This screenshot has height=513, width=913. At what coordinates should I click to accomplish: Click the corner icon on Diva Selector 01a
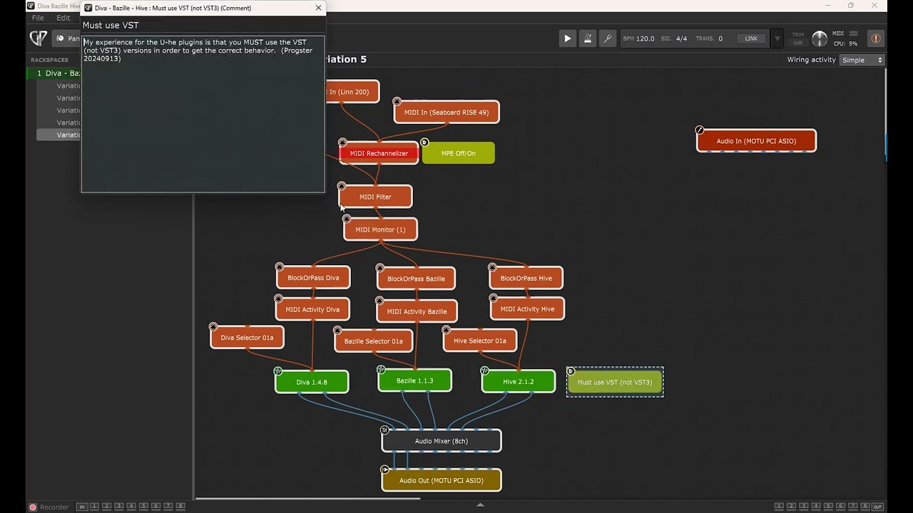pyautogui.click(x=213, y=327)
